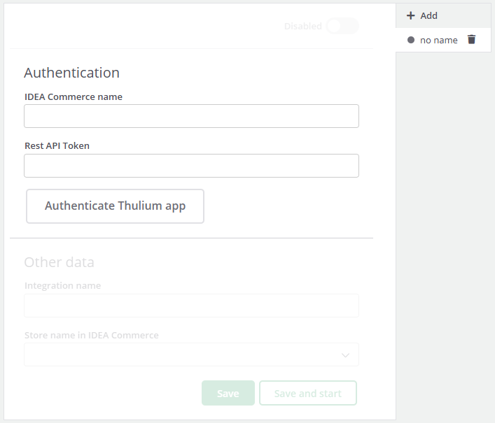Click the Add text in side panel
The width and height of the screenshot is (495, 423).
point(428,15)
